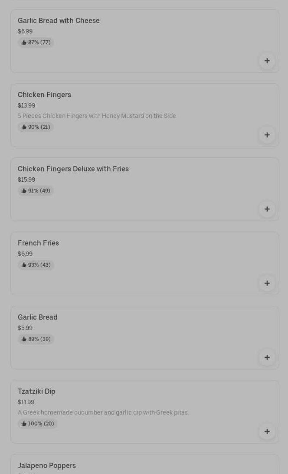Image resolution: width=288 pixels, height=474 pixels.
Task: Click the 93% rating on French Fries
Action: click(36, 265)
